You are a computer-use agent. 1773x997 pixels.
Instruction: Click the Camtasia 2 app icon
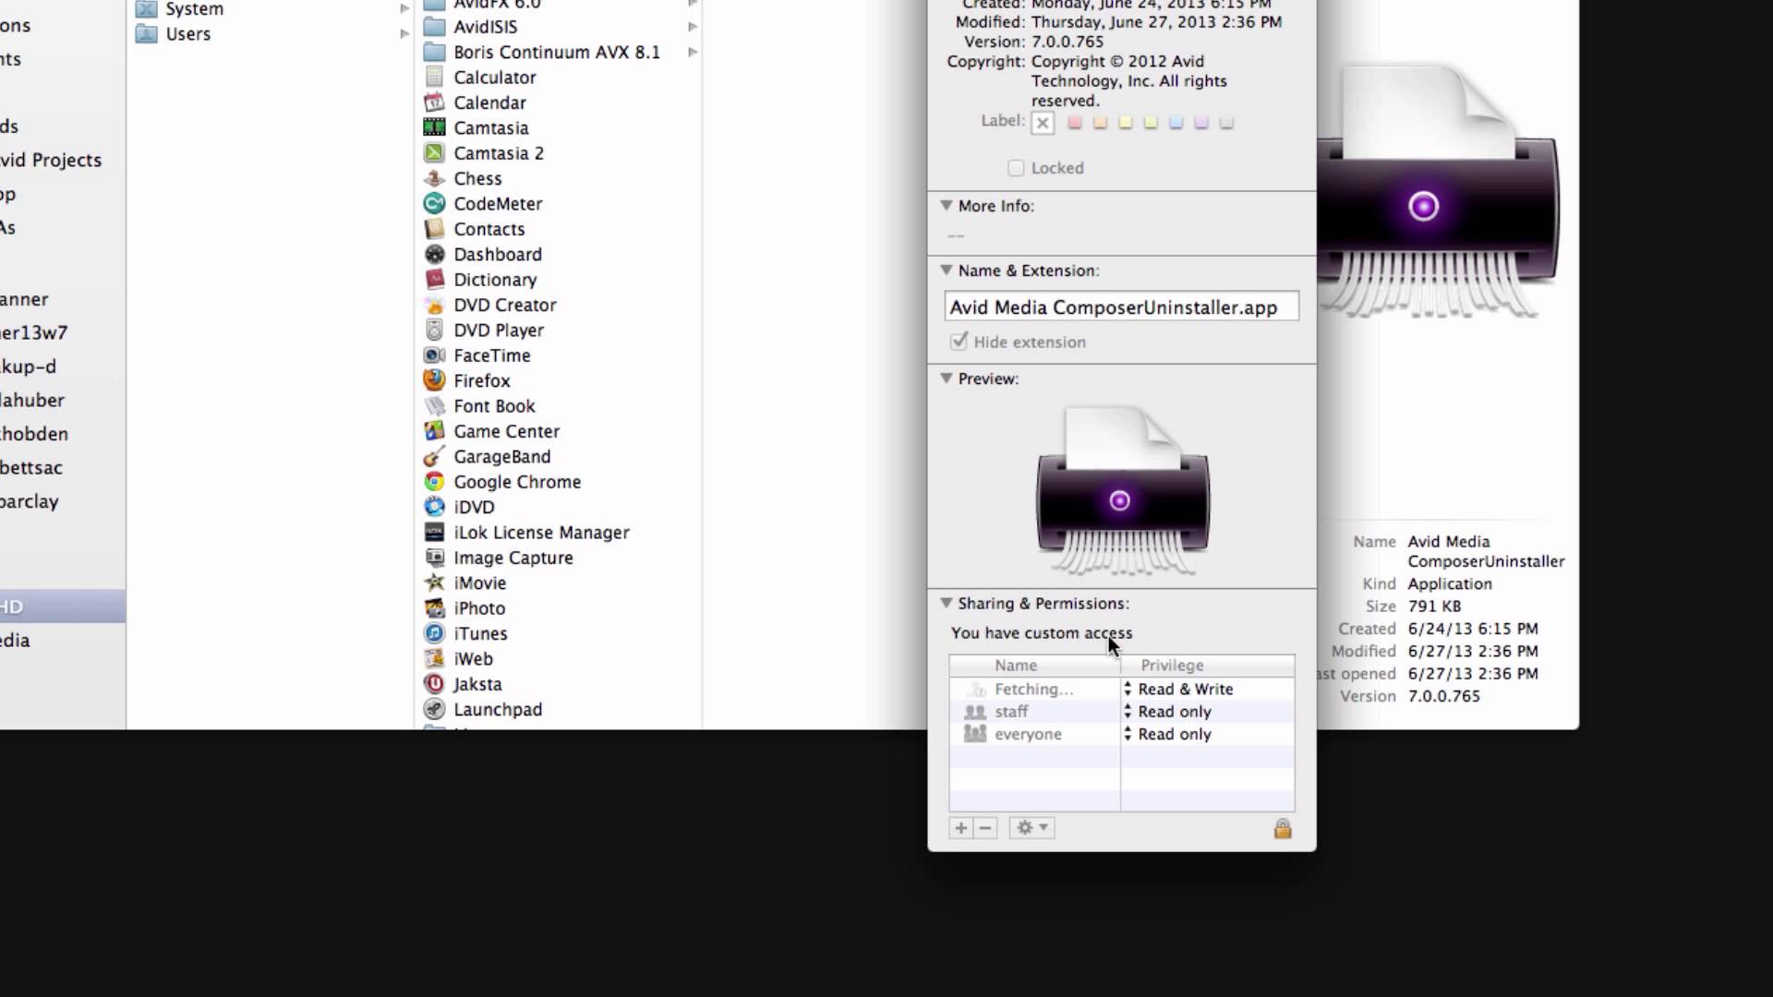[434, 153]
